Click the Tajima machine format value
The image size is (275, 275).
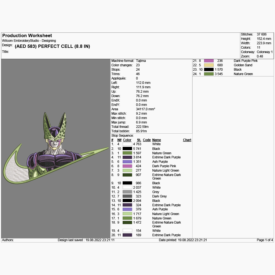coord(141,61)
